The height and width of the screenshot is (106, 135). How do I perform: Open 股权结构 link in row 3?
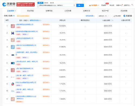(x=46, y=38)
